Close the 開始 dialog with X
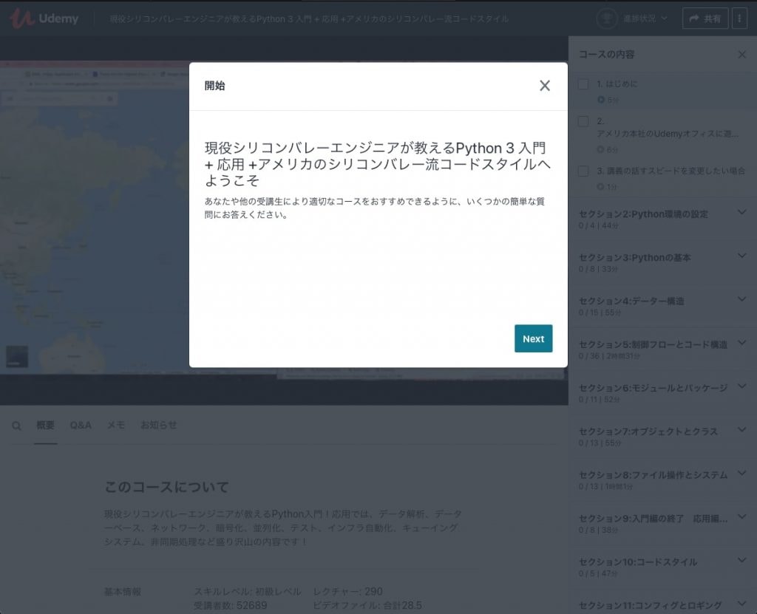 (545, 86)
